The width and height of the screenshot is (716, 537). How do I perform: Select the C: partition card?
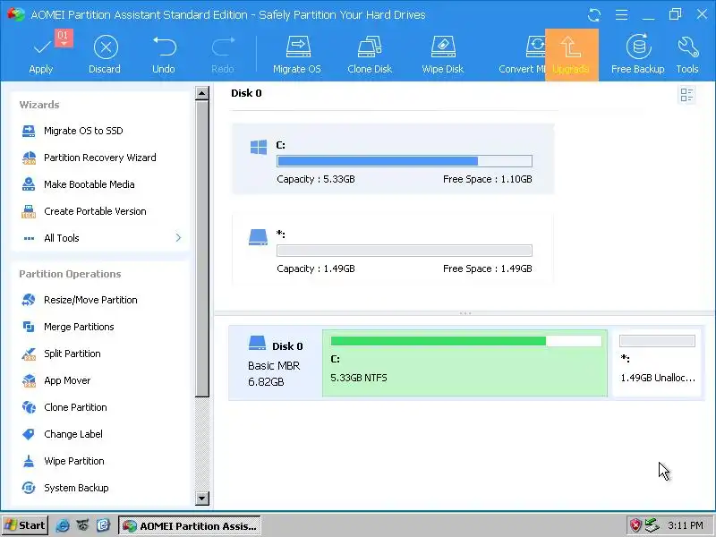(x=393, y=159)
